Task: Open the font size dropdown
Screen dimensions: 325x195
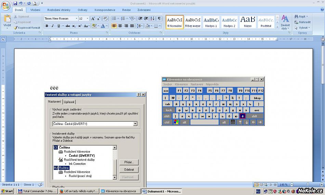Action: pos(87,19)
